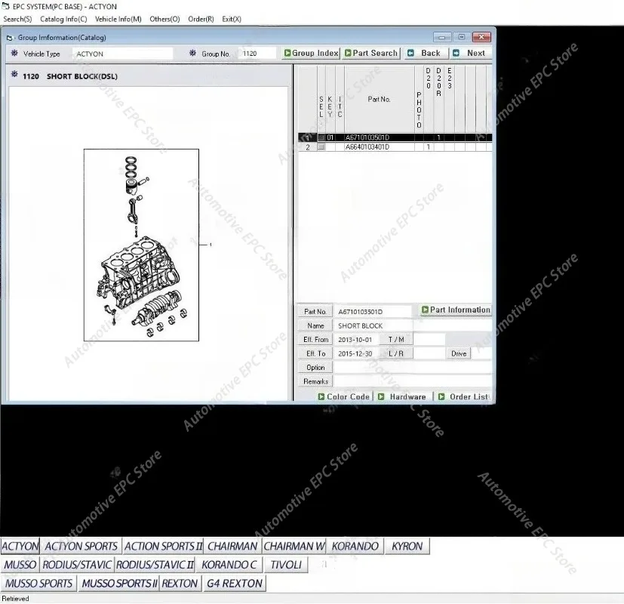Viewport: 624px width, 604px height.
Task: Click the Vehicle Type field ACTYON
Action: click(122, 54)
